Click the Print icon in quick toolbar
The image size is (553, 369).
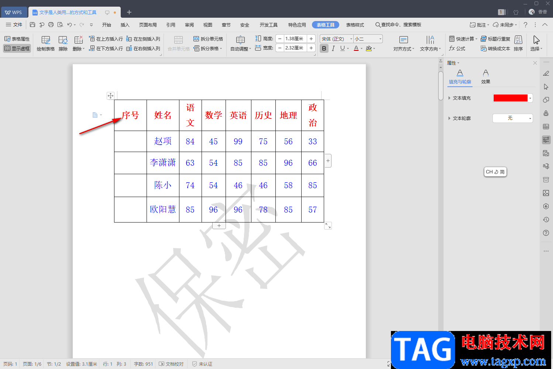tap(51, 25)
